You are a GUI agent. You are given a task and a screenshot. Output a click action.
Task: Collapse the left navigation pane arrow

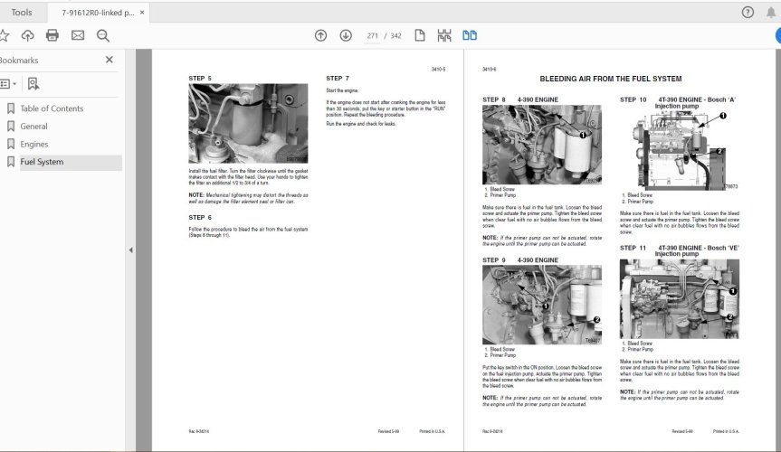(130, 250)
